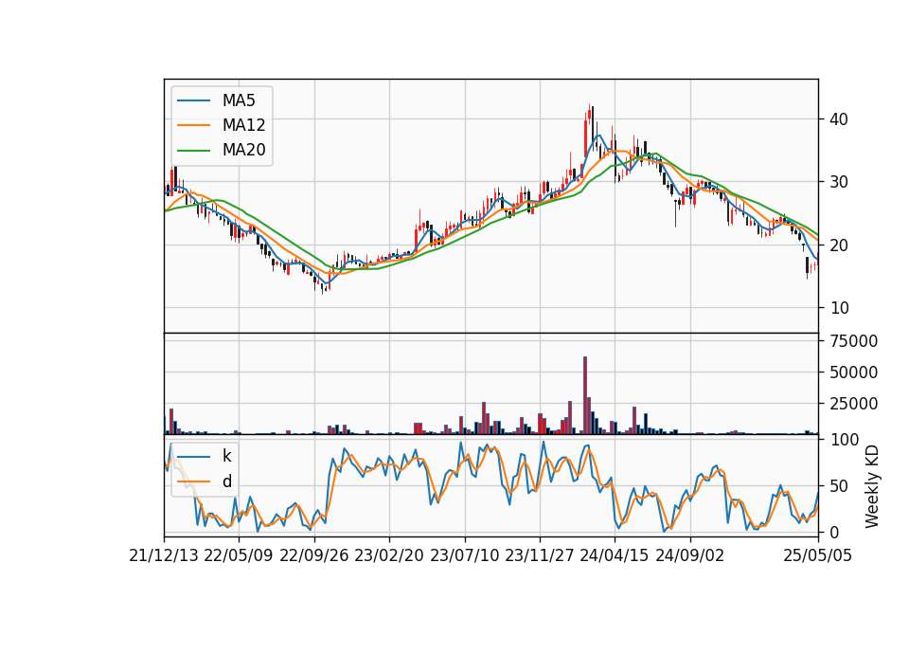This screenshot has width=909, height=654.
Task: Click the 23/11/27 date tick label
Action: (x=540, y=556)
